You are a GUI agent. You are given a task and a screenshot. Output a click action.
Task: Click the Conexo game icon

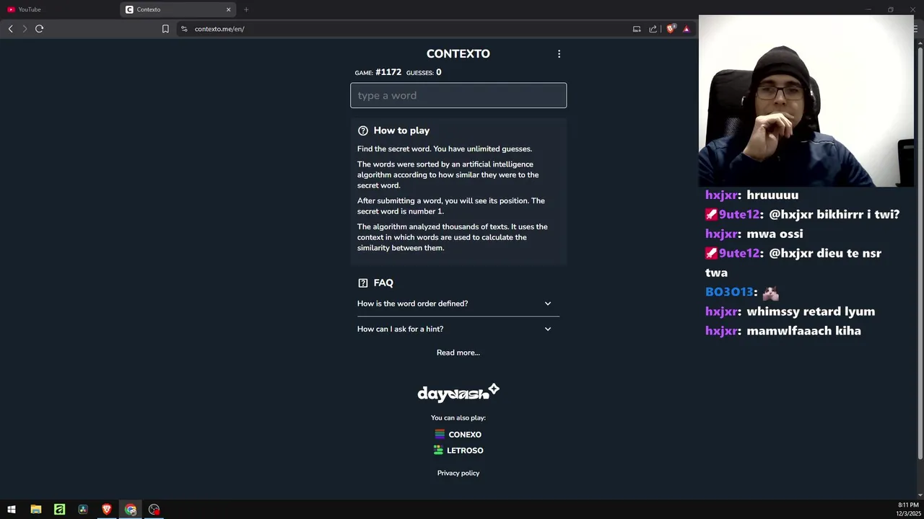(x=440, y=434)
